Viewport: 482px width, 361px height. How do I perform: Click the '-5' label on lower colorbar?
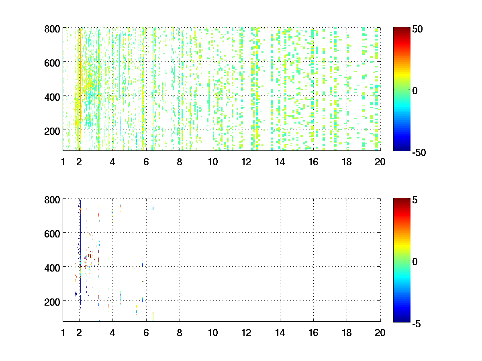tap(417, 323)
